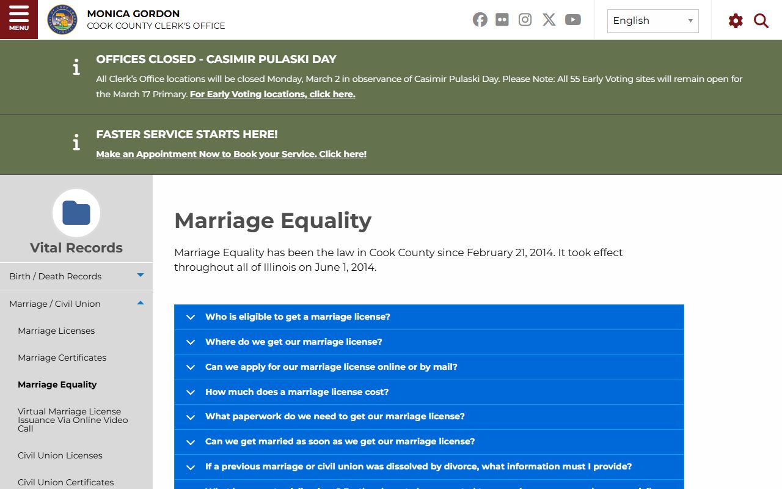
Task: Open the Facebook social icon
Action: 480,20
